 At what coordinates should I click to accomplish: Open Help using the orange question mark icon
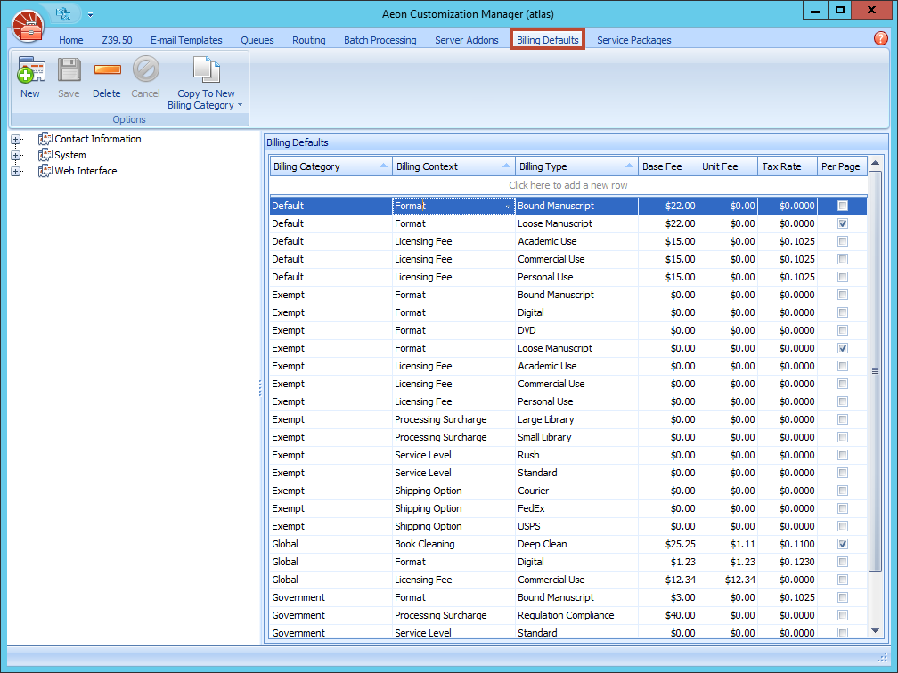click(880, 38)
